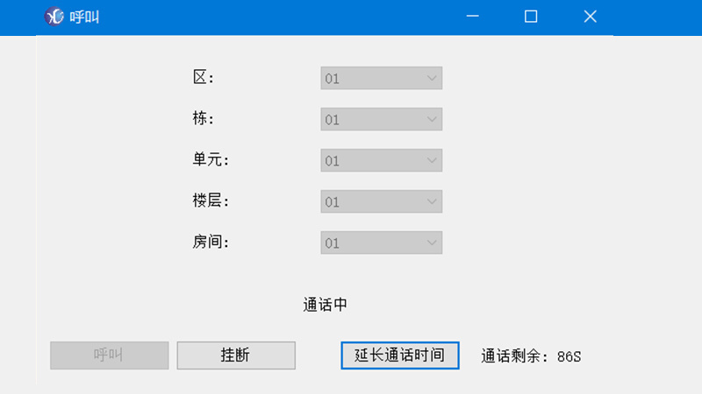This screenshot has height=394, width=702.
Task: Hang up with the 挂断 button
Action: click(x=236, y=355)
